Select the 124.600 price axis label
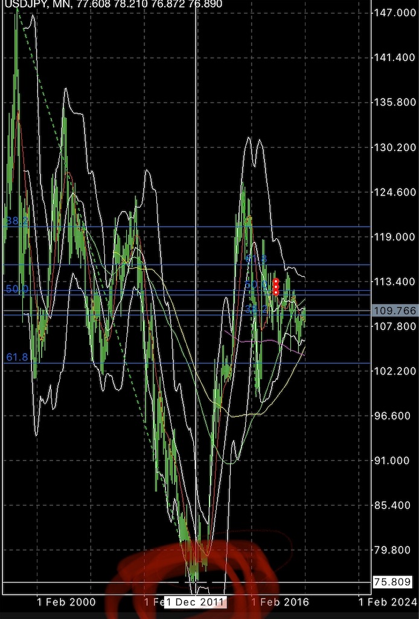 pos(395,192)
